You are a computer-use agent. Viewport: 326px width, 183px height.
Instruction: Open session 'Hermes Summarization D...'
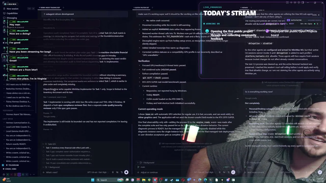pyautogui.click(x=18, y=123)
